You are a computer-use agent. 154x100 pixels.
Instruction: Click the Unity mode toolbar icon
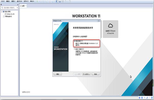[x=66, y=1]
